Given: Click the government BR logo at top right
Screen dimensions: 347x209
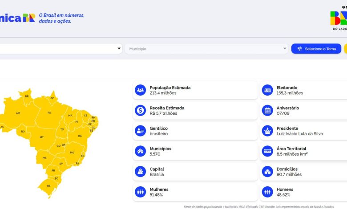Looking at the screenshot, I should 339,18.
